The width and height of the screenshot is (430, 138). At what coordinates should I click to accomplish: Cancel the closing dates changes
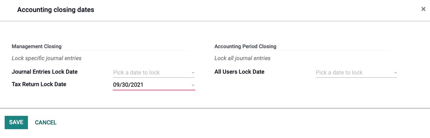click(x=45, y=122)
